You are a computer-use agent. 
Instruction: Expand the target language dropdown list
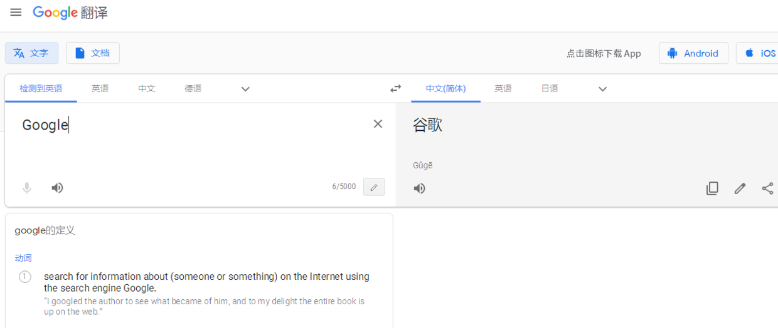[602, 89]
